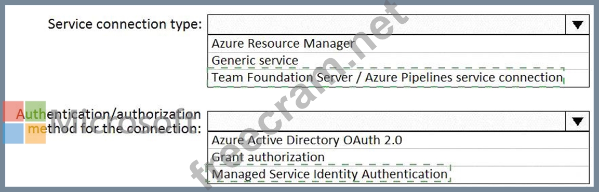
Task: Choose Azure Active Directory OAuth 2.0
Action: [398, 140]
